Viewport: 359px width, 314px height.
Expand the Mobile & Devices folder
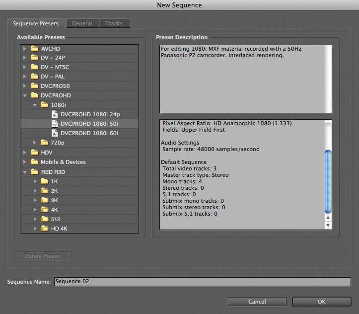(25, 162)
